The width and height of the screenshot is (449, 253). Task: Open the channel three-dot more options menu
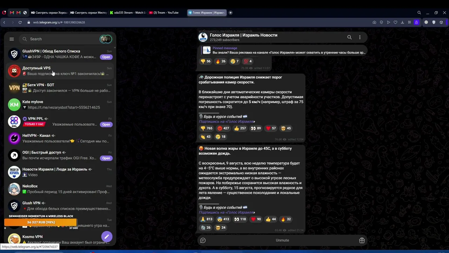point(360,37)
